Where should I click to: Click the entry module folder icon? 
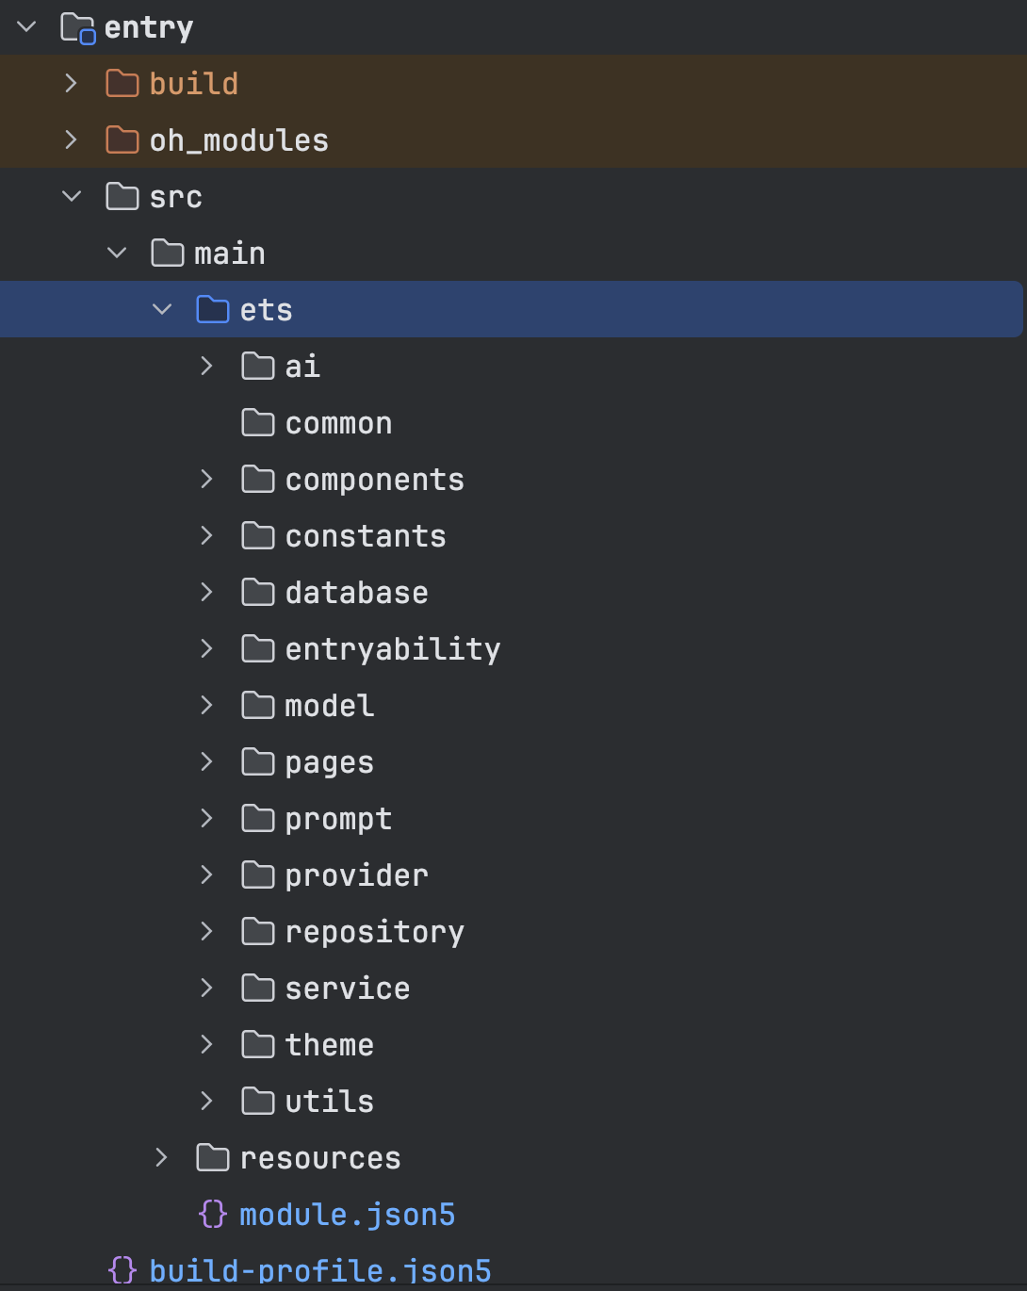pyautogui.click(x=78, y=28)
